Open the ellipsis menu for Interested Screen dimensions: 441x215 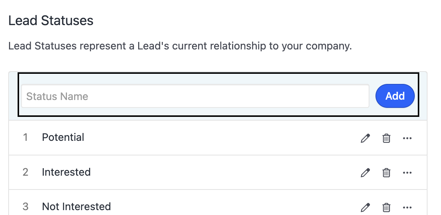(407, 173)
